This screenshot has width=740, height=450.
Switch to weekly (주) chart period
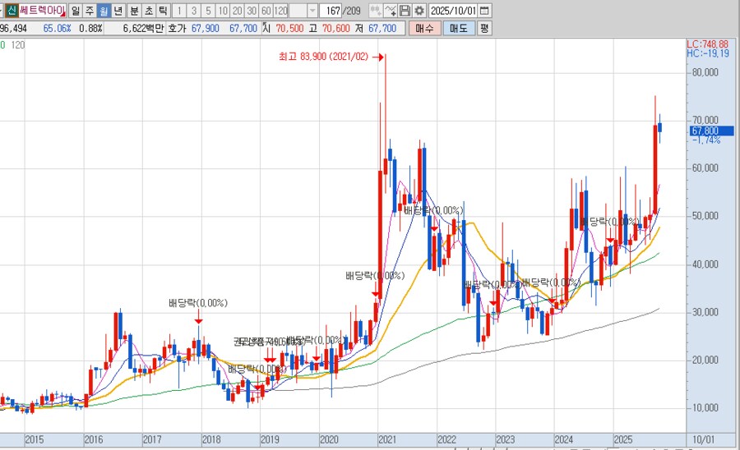90,11
